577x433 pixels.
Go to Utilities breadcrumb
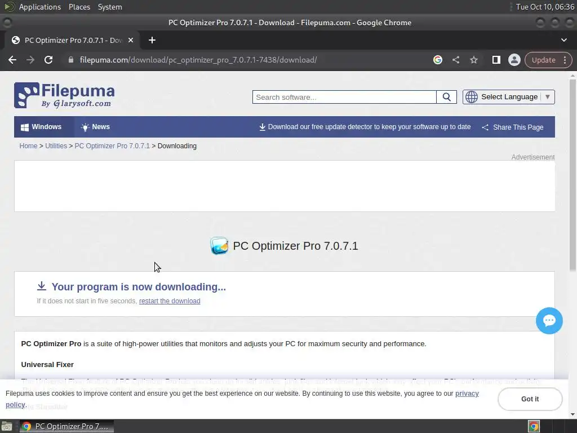(56, 146)
